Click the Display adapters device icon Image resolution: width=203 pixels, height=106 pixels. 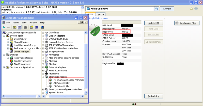click(46, 36)
